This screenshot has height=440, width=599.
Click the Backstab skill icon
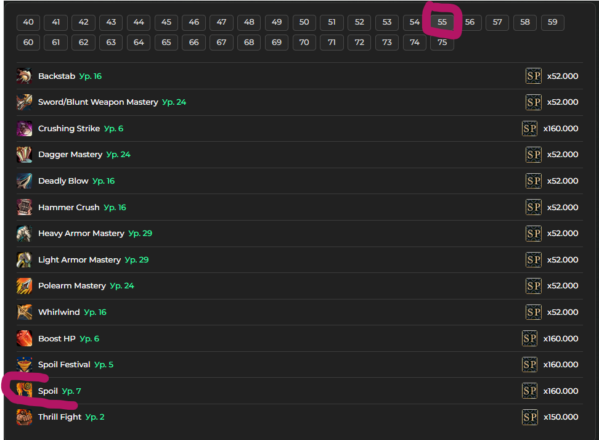click(24, 76)
